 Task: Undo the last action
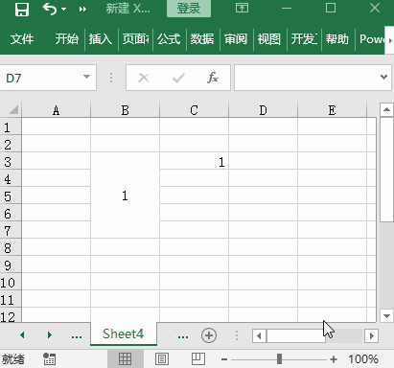(50, 9)
